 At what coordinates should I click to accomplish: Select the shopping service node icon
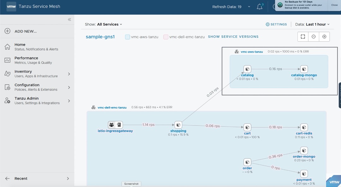coord(178,125)
